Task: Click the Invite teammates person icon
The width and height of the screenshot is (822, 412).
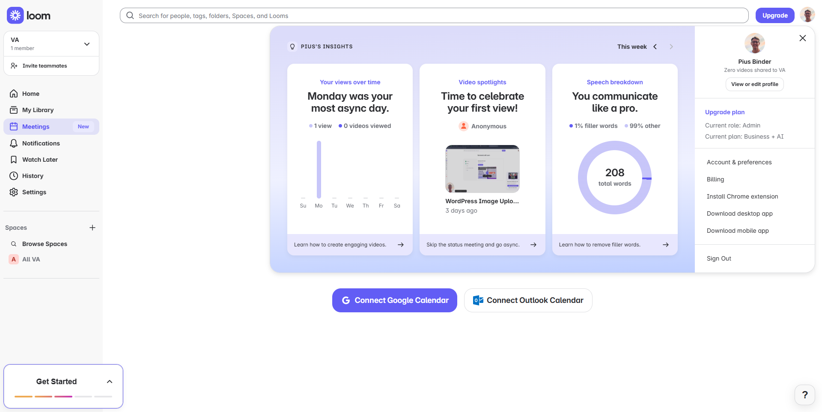Action: (14, 66)
